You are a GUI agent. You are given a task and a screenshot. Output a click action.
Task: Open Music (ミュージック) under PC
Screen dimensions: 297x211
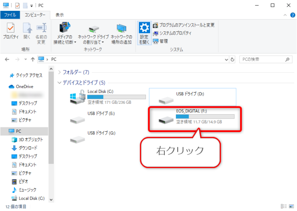click(24, 190)
